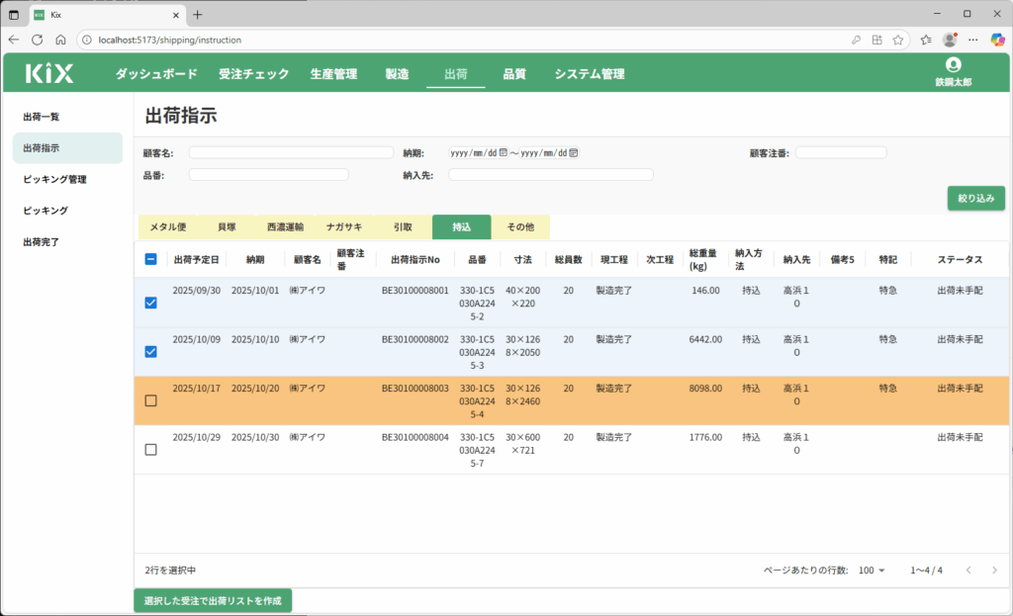The width and height of the screenshot is (1013, 616).
Task: Click the 絞り込み filter button
Action: click(975, 198)
